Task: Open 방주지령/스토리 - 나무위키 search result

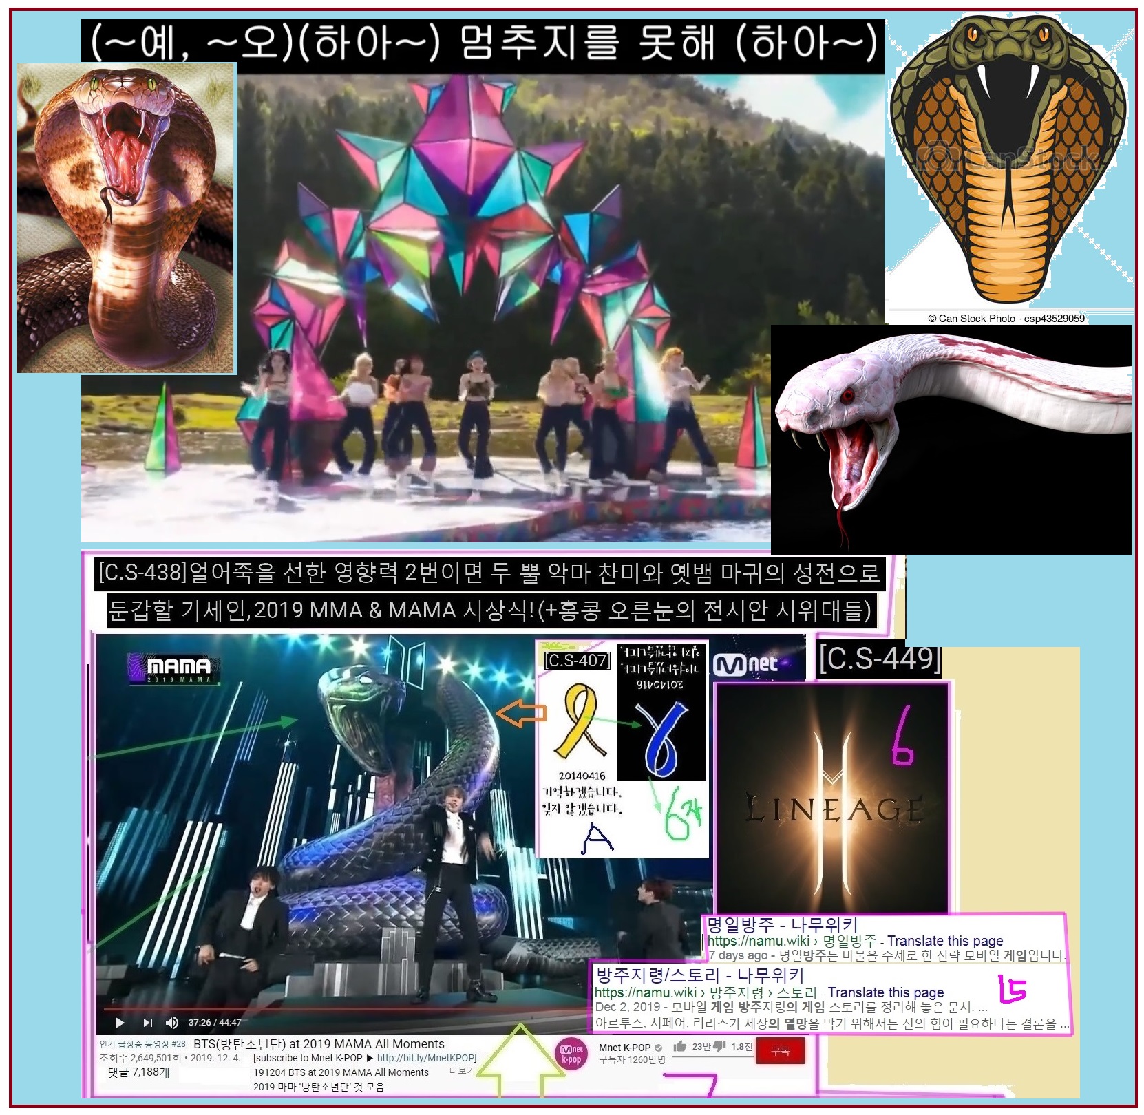Action: tap(699, 975)
